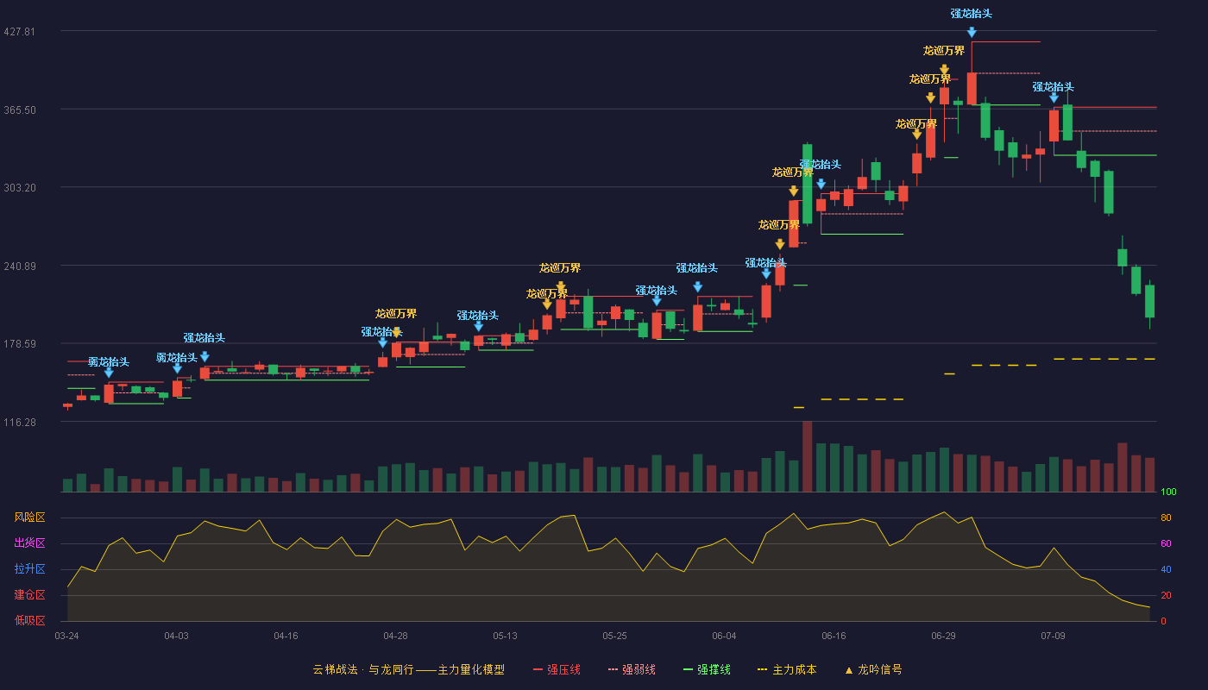Click the 06-29 date label
Screen dimensions: 1208x690
pyautogui.click(x=943, y=636)
